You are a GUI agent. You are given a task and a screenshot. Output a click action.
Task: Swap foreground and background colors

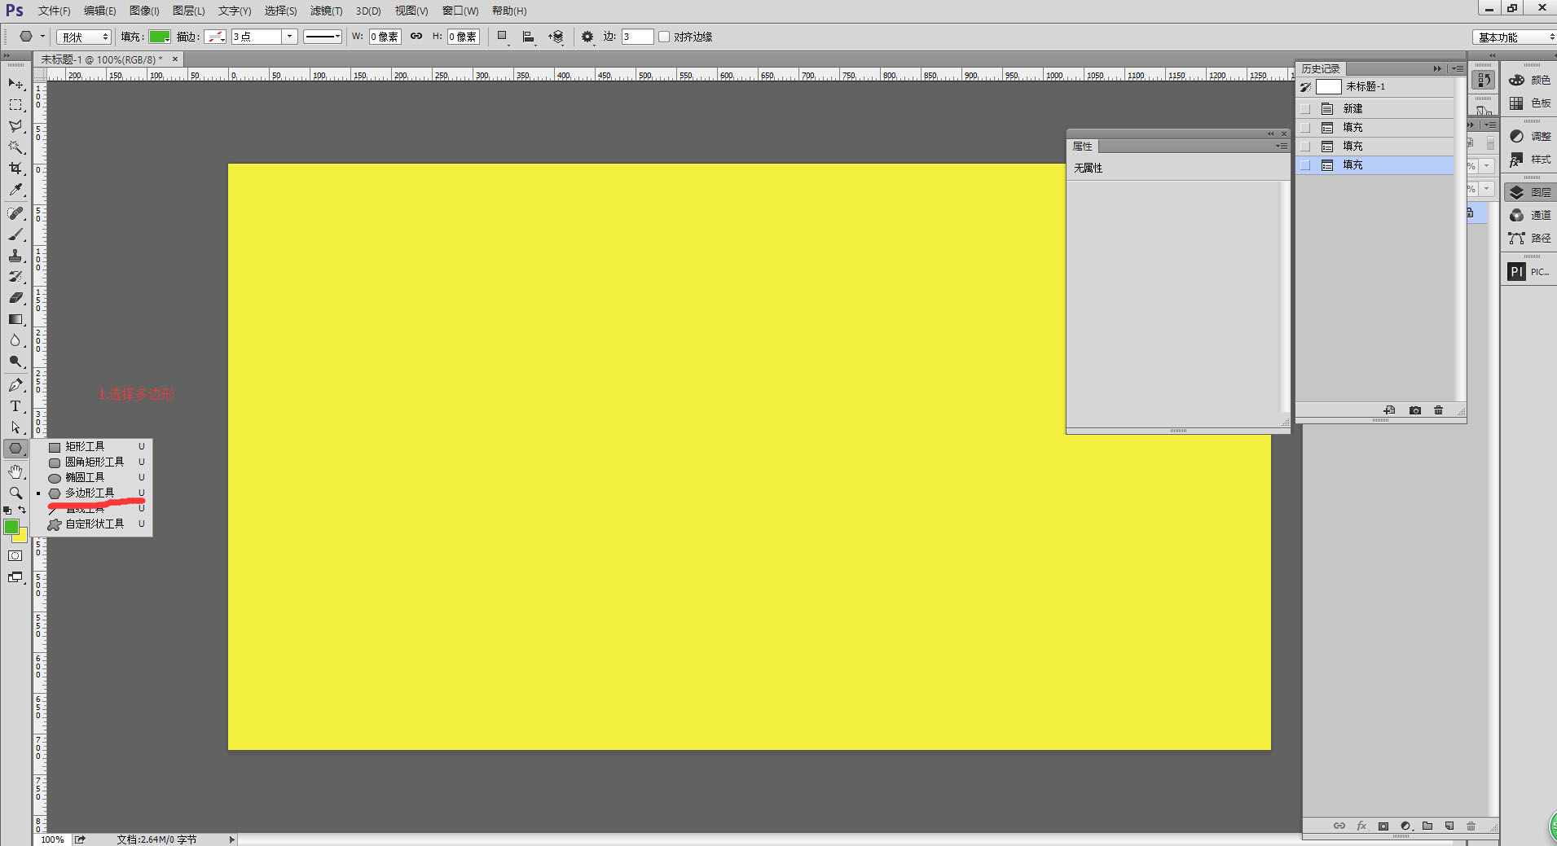[x=23, y=510]
